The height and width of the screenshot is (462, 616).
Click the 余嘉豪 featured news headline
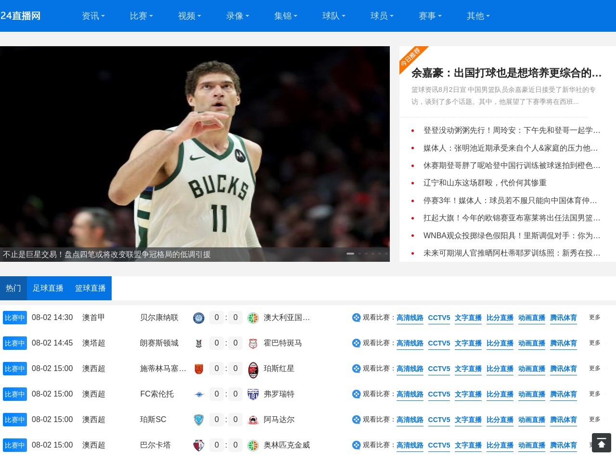(x=505, y=73)
